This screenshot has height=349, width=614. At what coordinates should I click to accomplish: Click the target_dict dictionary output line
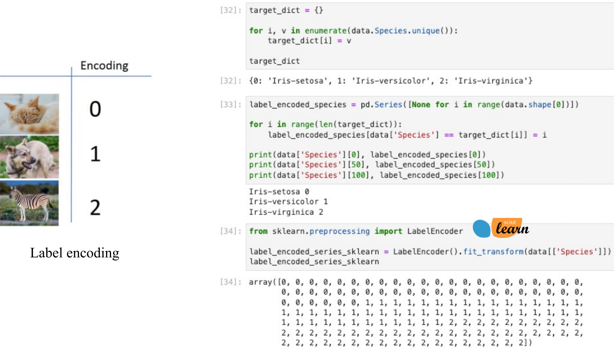tap(390, 81)
